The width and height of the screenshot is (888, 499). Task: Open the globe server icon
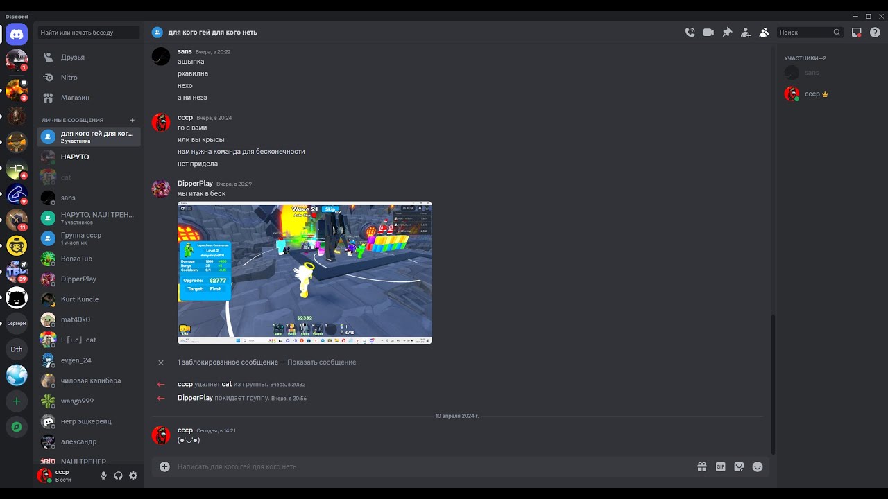pyautogui.click(x=17, y=375)
